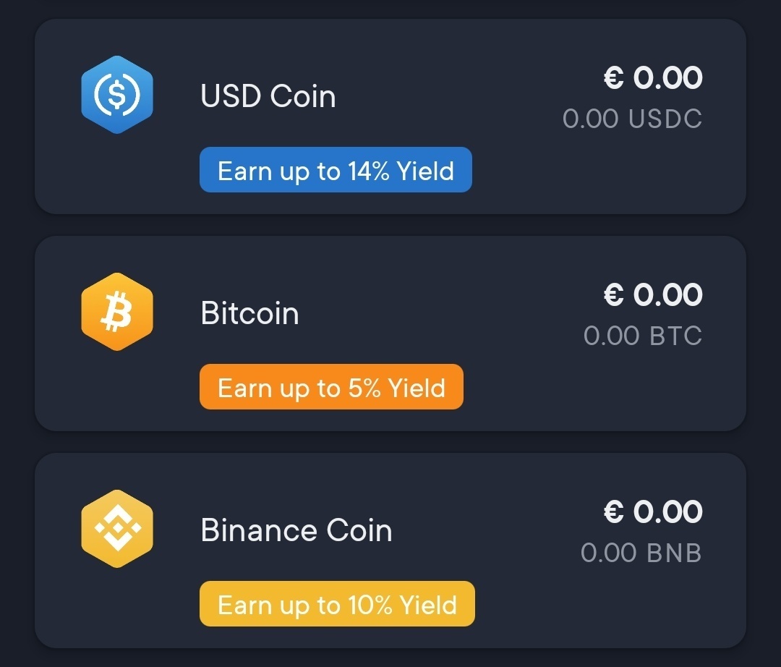Click the € 0.00 Binance Coin value
Viewport: 781px width, 667px height.
pyautogui.click(x=652, y=511)
